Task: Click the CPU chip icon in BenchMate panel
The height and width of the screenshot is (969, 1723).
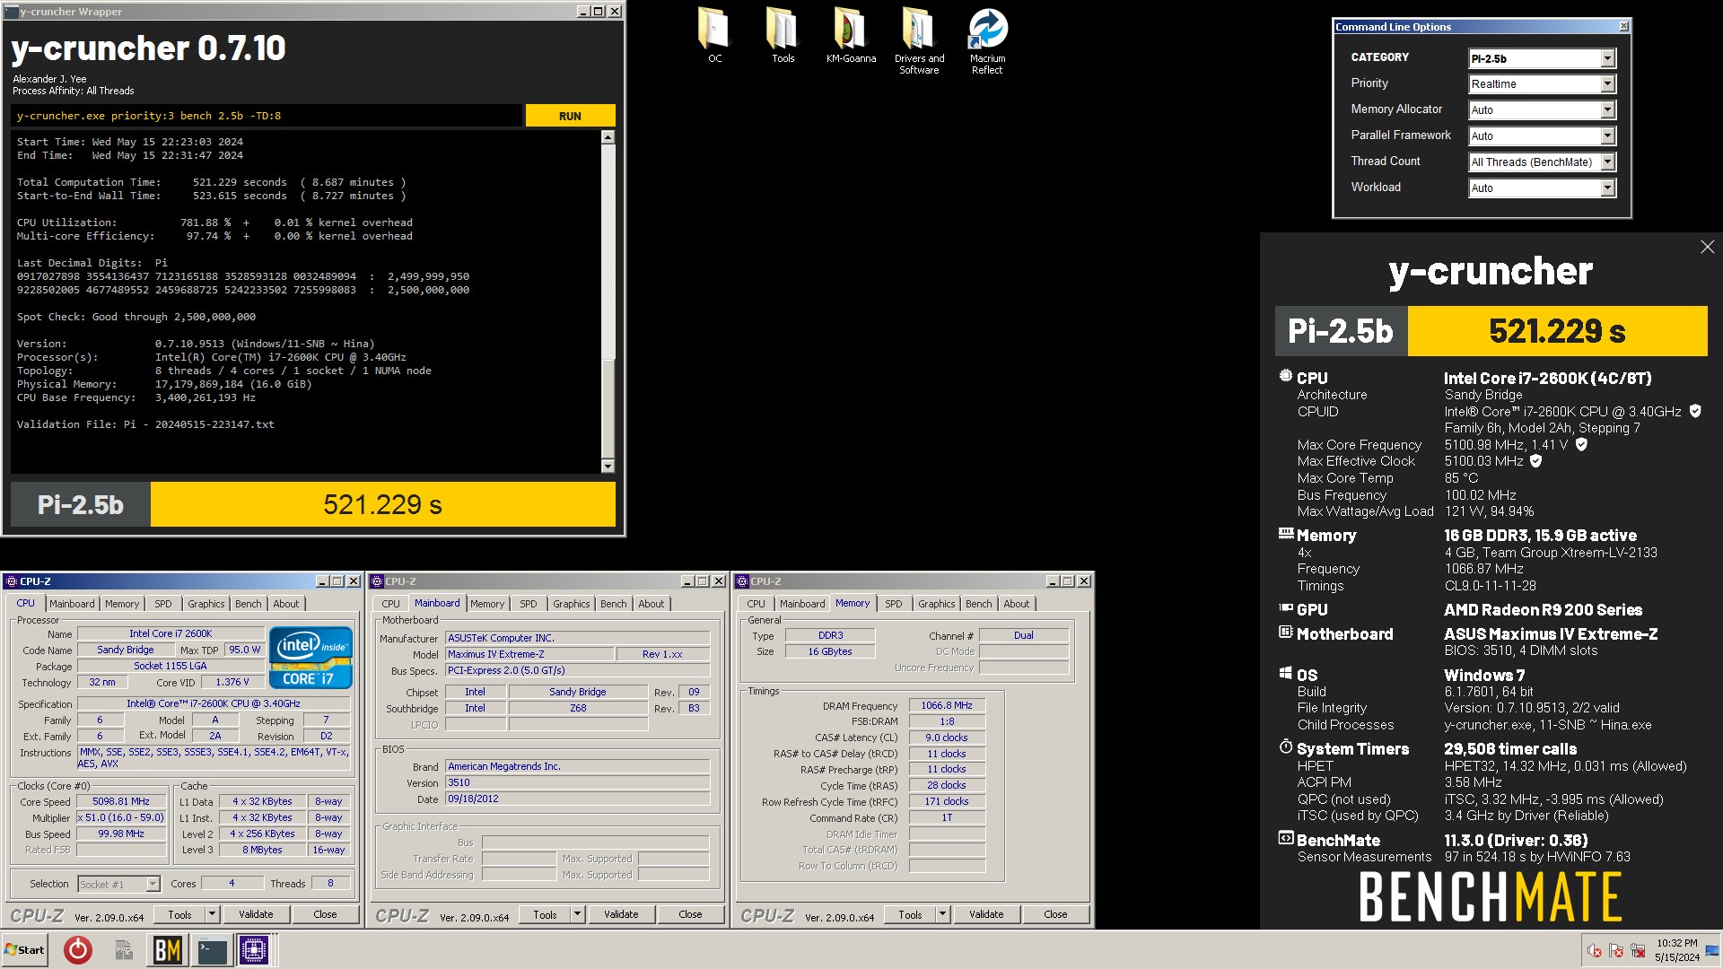Action: click(1285, 376)
